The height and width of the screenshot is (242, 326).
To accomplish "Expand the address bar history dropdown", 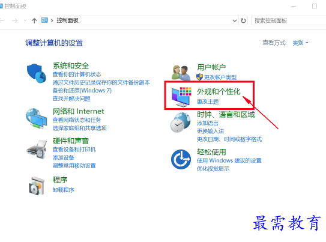I will click(x=235, y=20).
